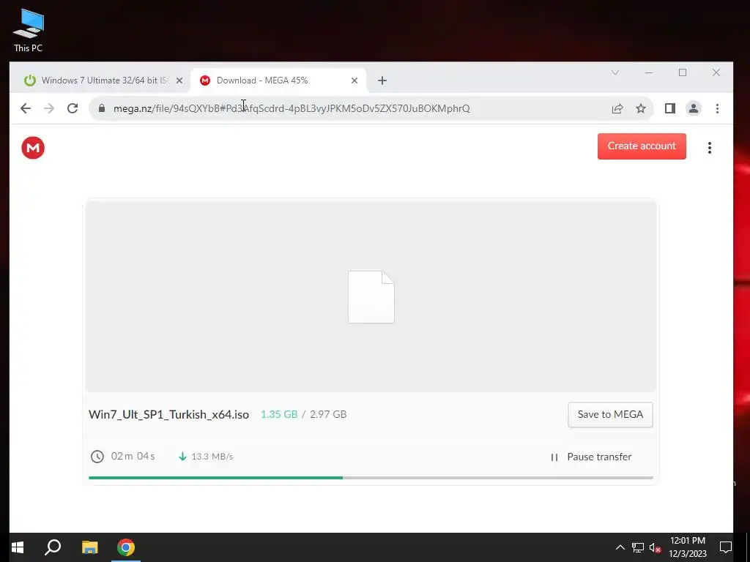Click the Save to MEGA button
Image resolution: width=750 pixels, height=562 pixels.
point(610,414)
